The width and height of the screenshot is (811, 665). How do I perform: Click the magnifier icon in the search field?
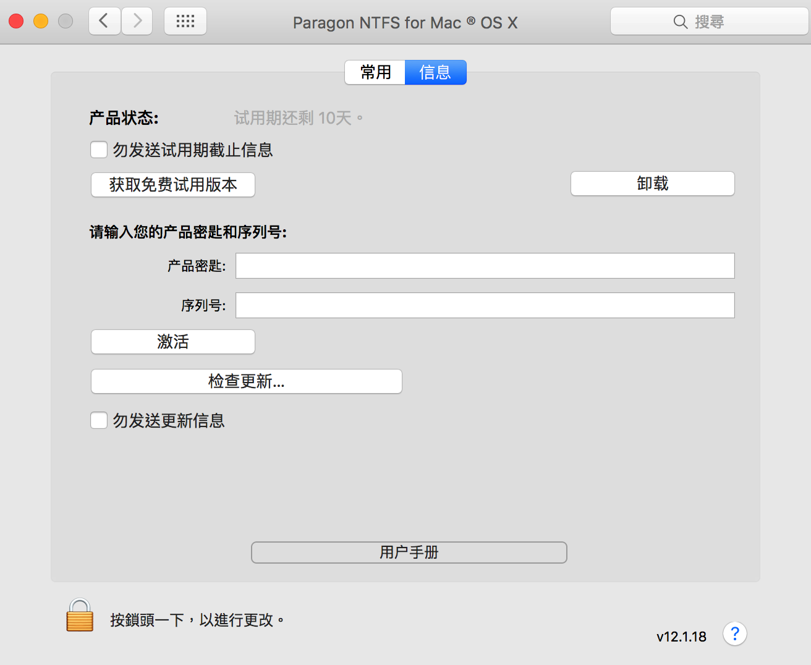pos(680,22)
